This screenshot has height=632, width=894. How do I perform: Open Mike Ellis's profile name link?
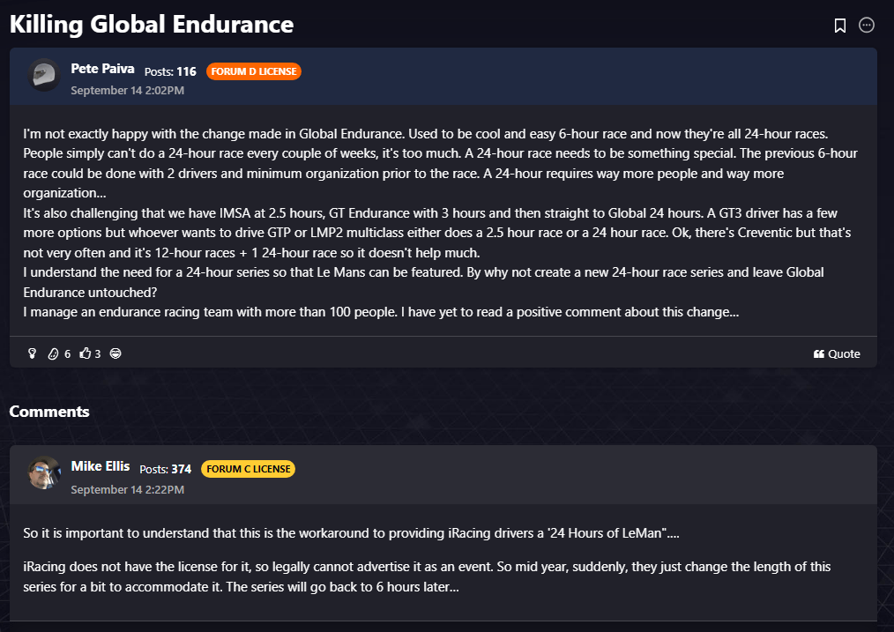tap(101, 466)
